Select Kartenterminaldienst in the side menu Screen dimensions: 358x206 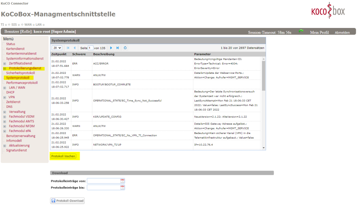(21, 54)
